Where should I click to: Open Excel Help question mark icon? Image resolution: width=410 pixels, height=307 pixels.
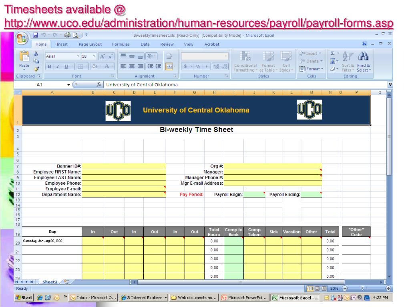tap(364, 44)
